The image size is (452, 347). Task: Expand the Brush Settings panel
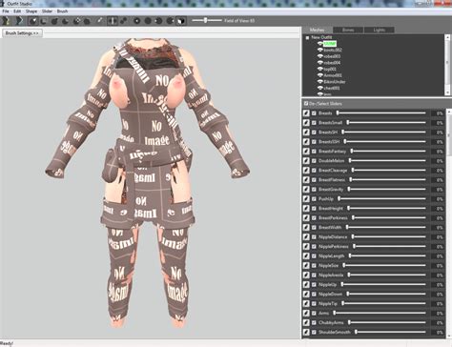pyautogui.click(x=22, y=33)
